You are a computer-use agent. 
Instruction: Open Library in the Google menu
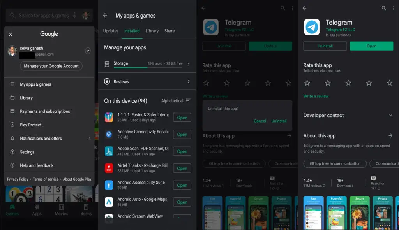49,98
